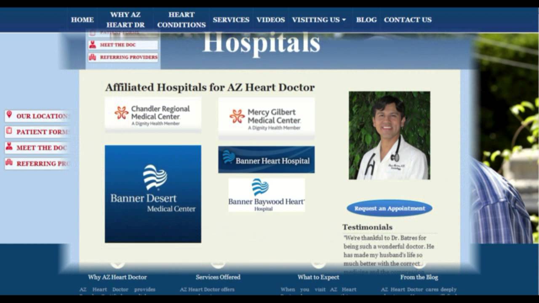The image size is (539, 303).
Task: Click the Testimonials heading
Action: click(367, 227)
